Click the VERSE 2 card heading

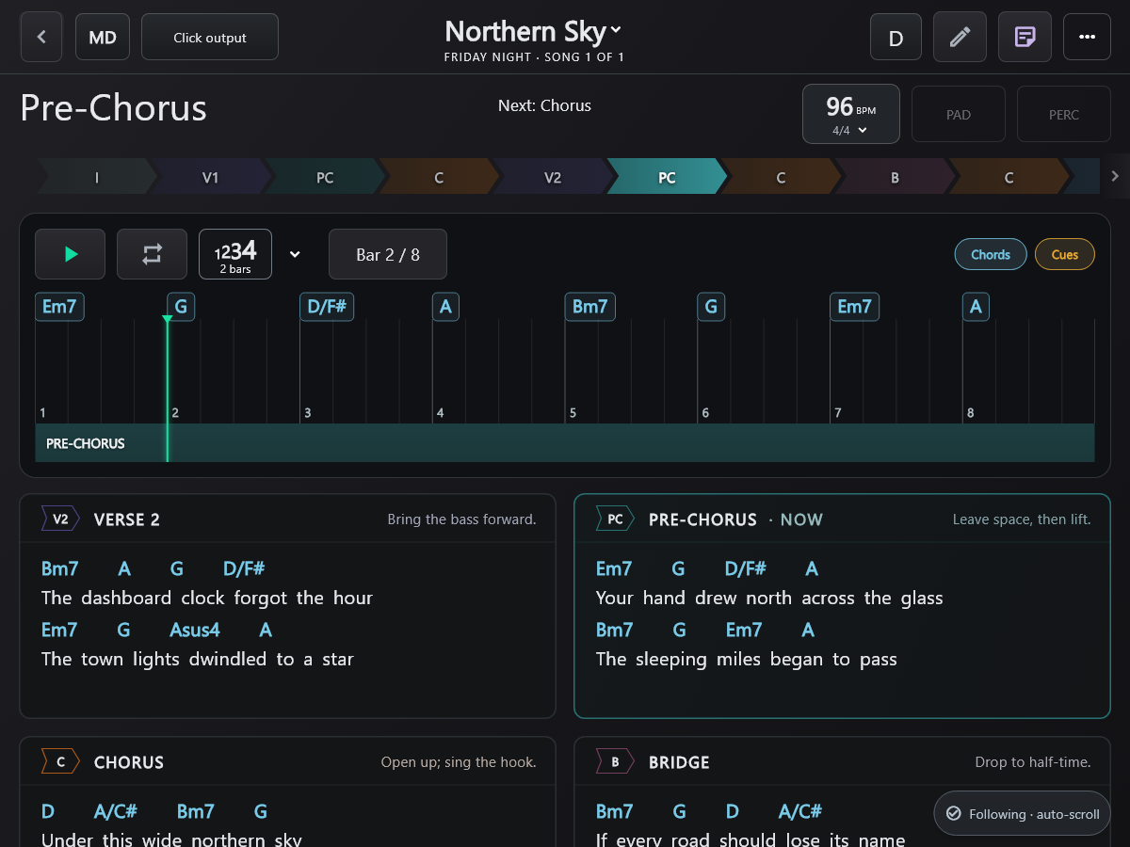127,519
